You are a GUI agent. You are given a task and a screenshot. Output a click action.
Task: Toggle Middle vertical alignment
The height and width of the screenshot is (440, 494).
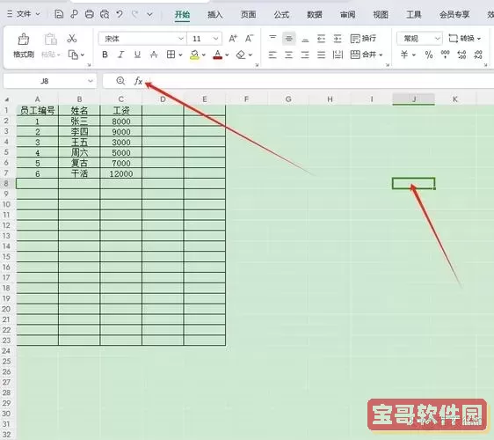pos(288,39)
